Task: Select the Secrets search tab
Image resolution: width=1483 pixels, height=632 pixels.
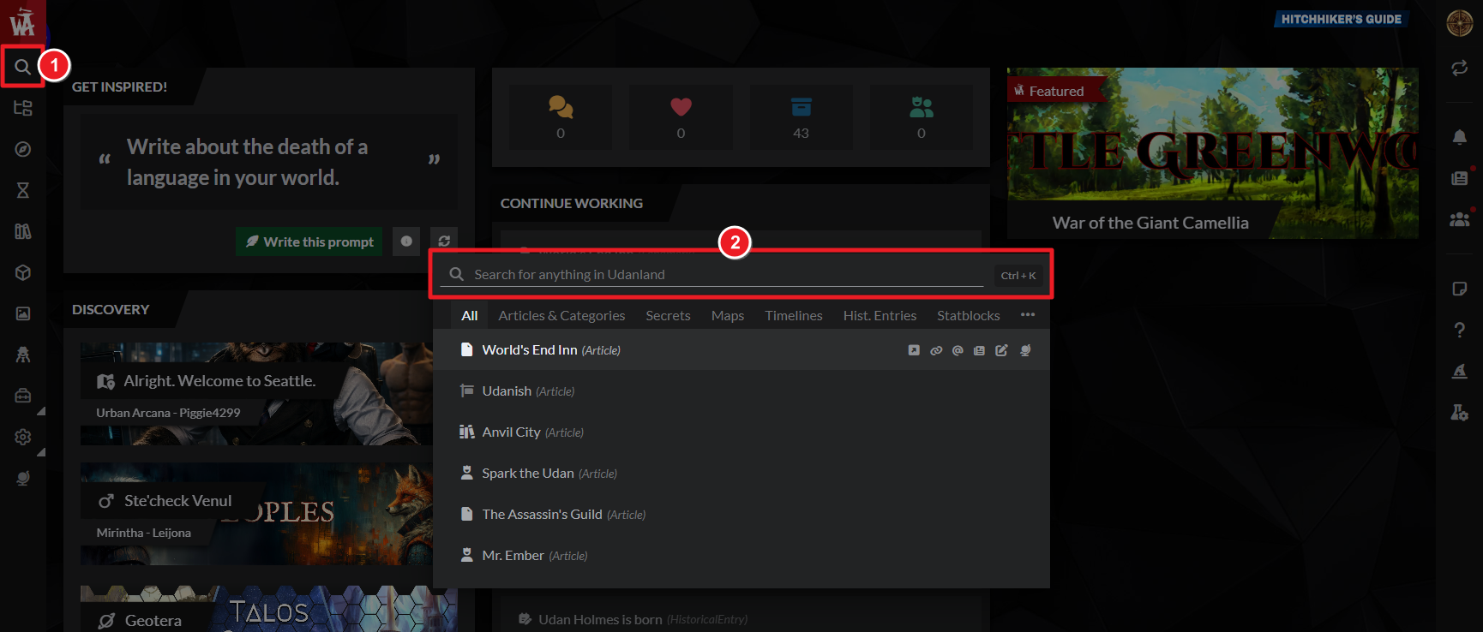Action: 668,316
